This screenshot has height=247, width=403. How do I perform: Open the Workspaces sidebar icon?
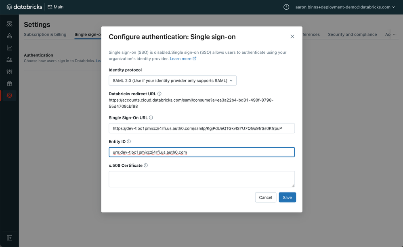tap(9, 24)
